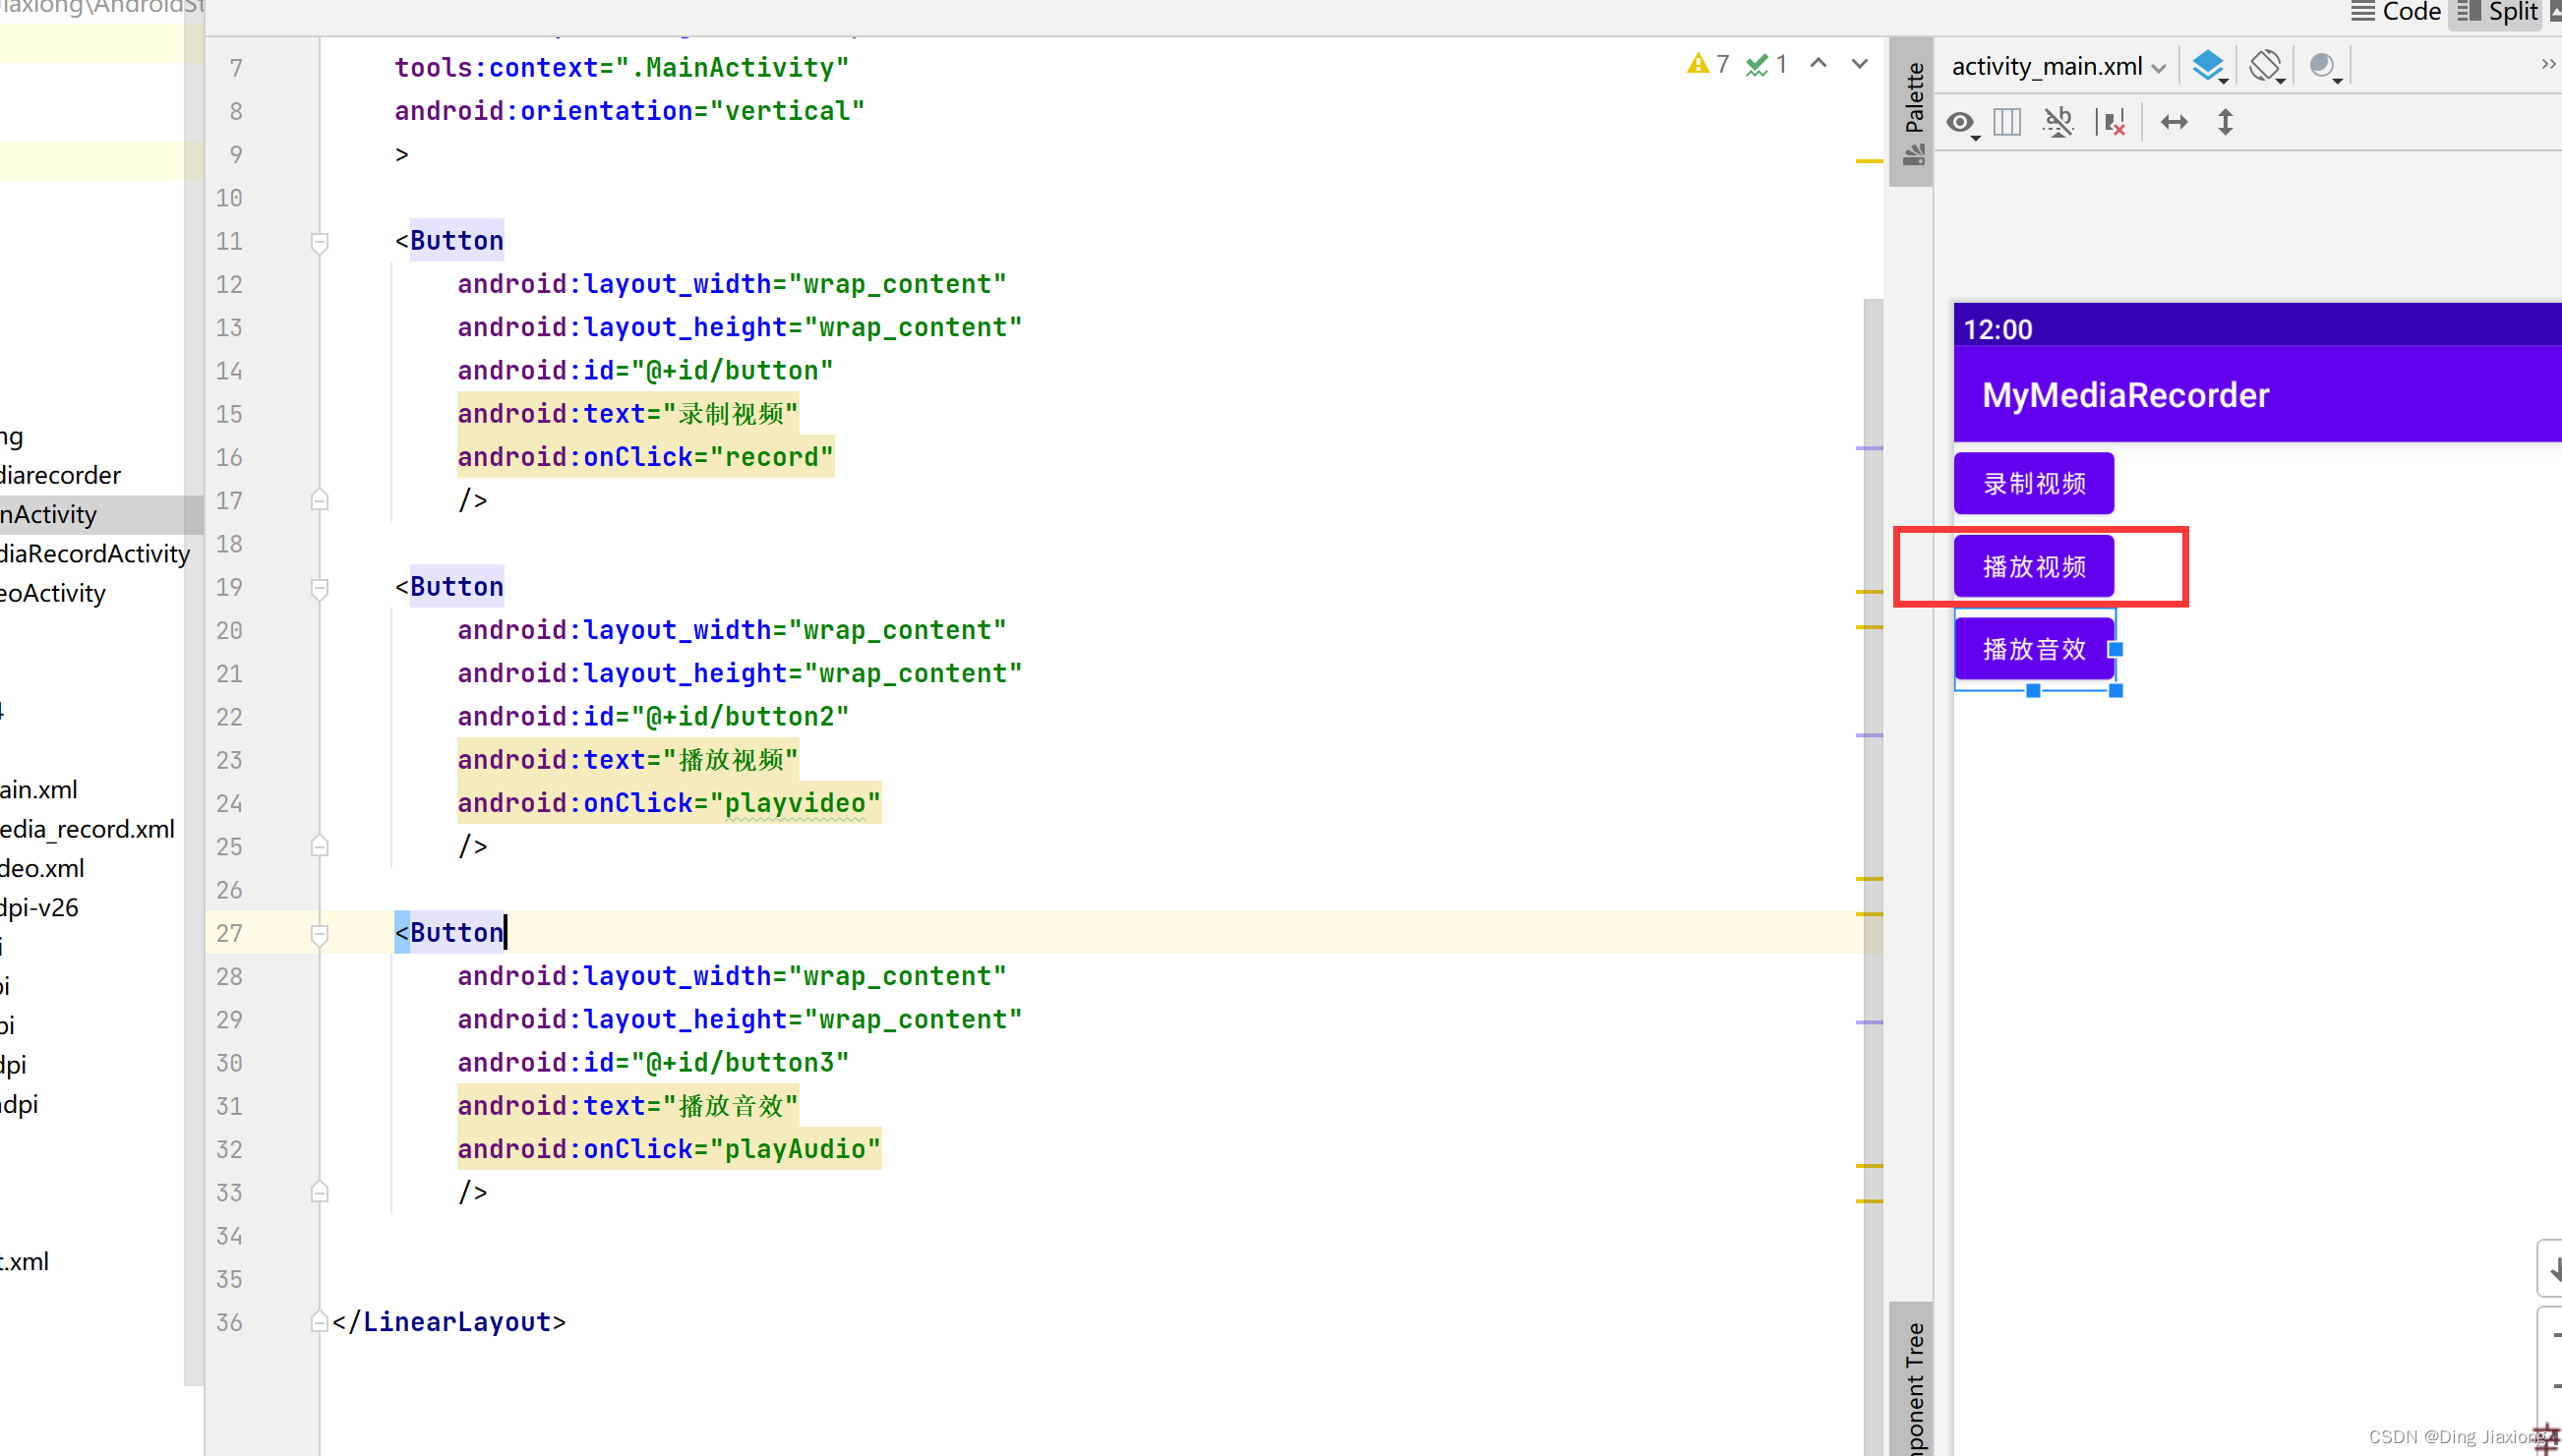Open the VideoActivity file in project tree
The height and width of the screenshot is (1456, 2562).
[53, 593]
